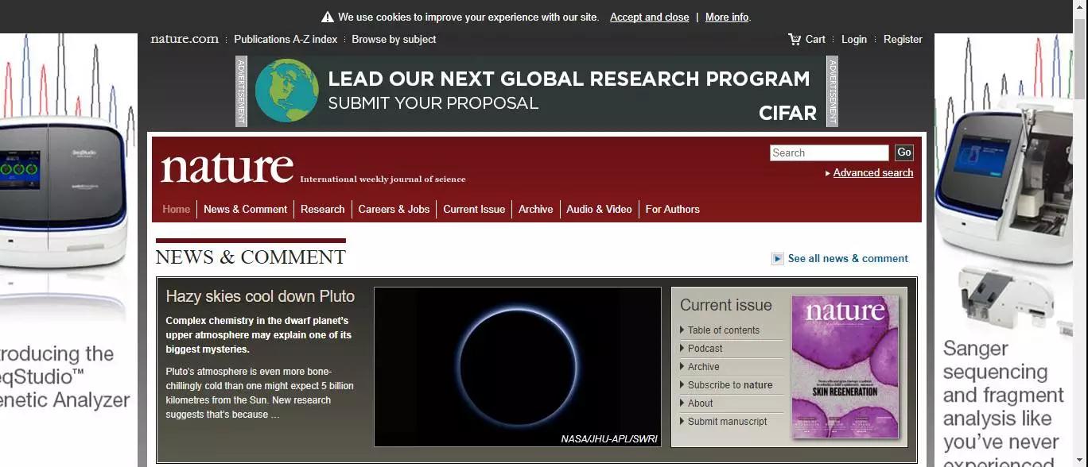Image resolution: width=1088 pixels, height=467 pixels.
Task: Open the Skin Regeneration nature cover thumbnail
Action: pos(845,366)
